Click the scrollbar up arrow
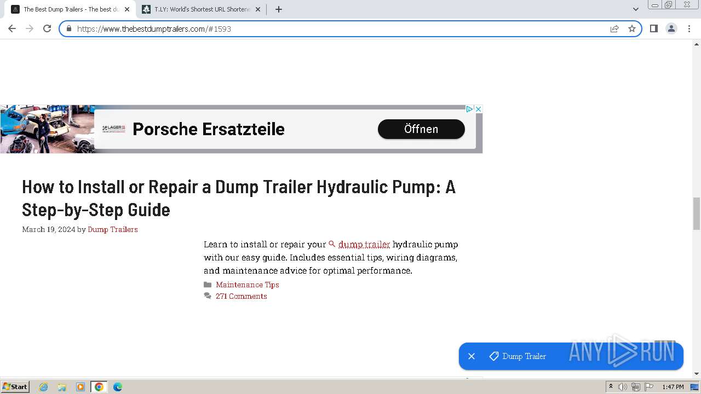The width and height of the screenshot is (701, 394). pos(697,44)
